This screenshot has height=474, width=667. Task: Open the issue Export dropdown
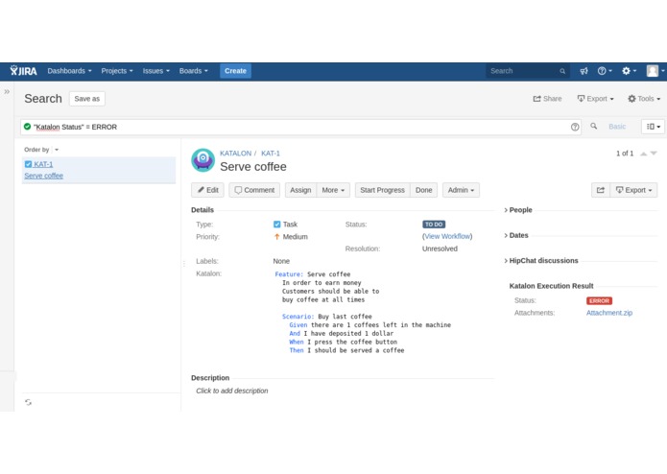633,190
